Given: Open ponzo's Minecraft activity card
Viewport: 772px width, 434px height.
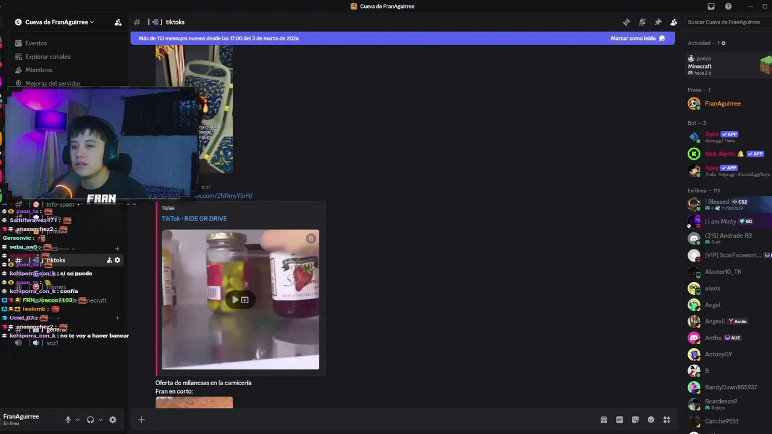Looking at the screenshot, I should click(728, 66).
